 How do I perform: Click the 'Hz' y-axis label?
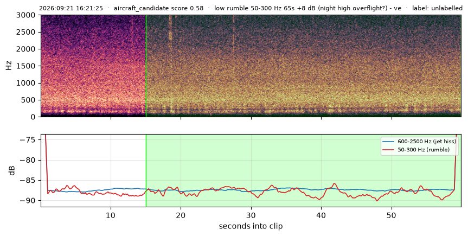[x=9, y=66]
